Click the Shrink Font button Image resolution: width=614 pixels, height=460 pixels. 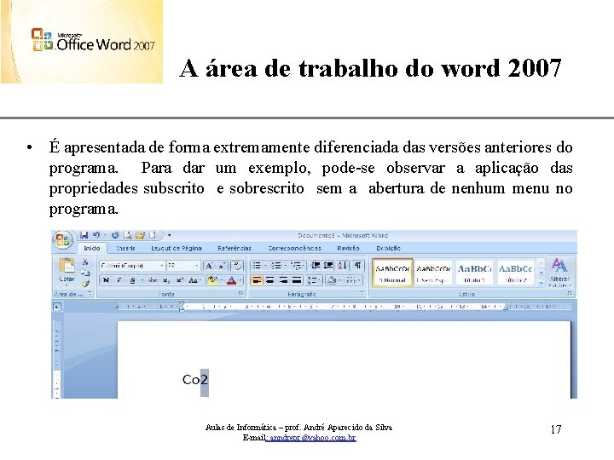point(222,266)
